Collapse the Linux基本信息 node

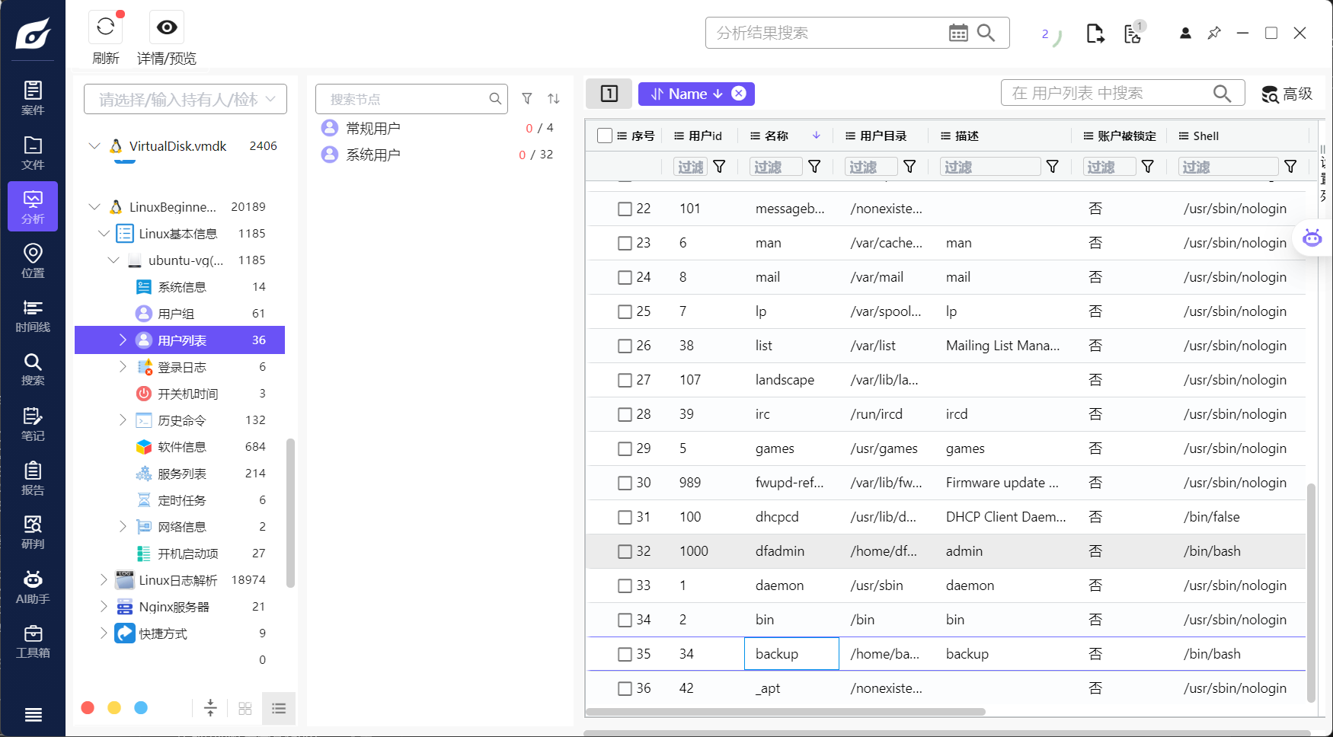(x=104, y=233)
